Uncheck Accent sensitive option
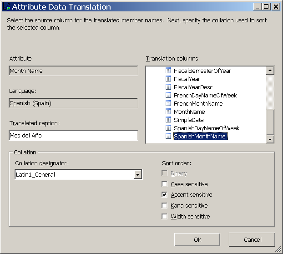This screenshot has width=283, height=254. click(x=164, y=195)
